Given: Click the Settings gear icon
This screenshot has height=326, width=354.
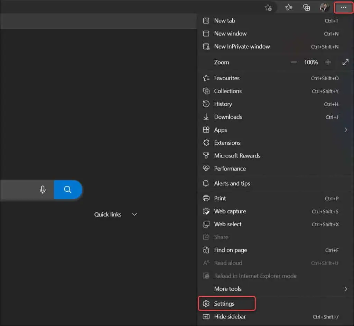Looking at the screenshot, I should [x=206, y=304].
